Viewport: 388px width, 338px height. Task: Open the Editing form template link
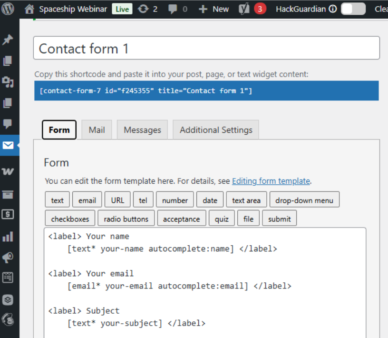(271, 181)
